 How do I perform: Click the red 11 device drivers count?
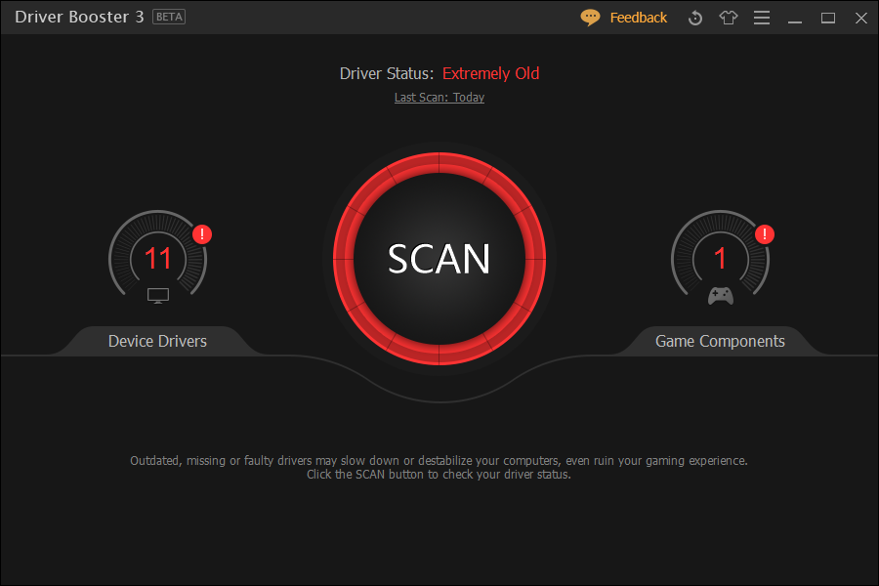click(158, 259)
